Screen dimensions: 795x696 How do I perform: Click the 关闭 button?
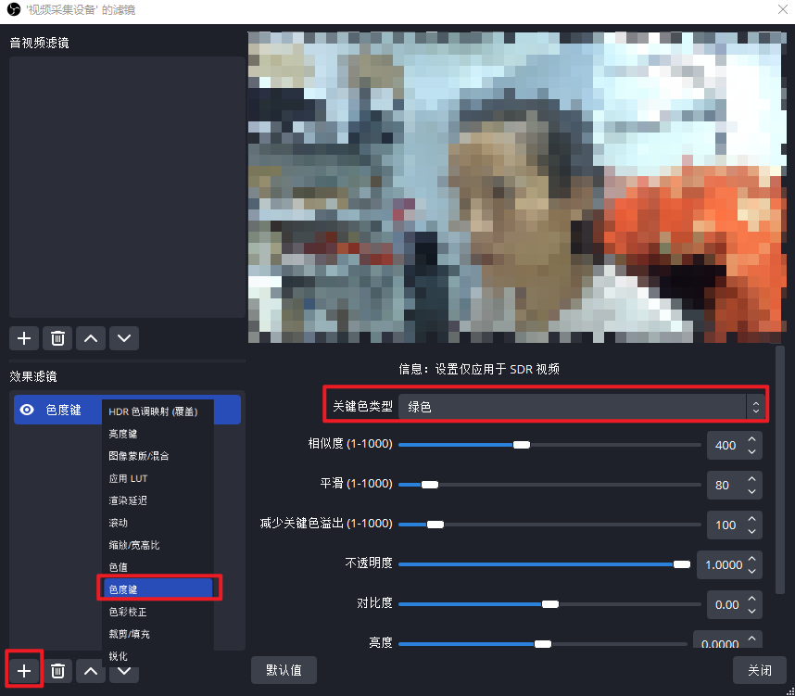click(x=759, y=670)
